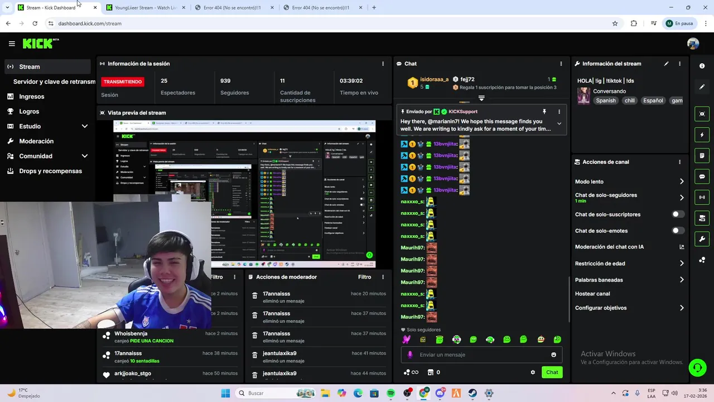Open Moderación del chat con IA external link

click(x=682, y=247)
